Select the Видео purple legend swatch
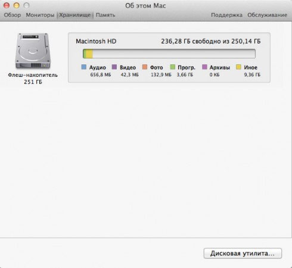292x268 pixels. pos(114,67)
